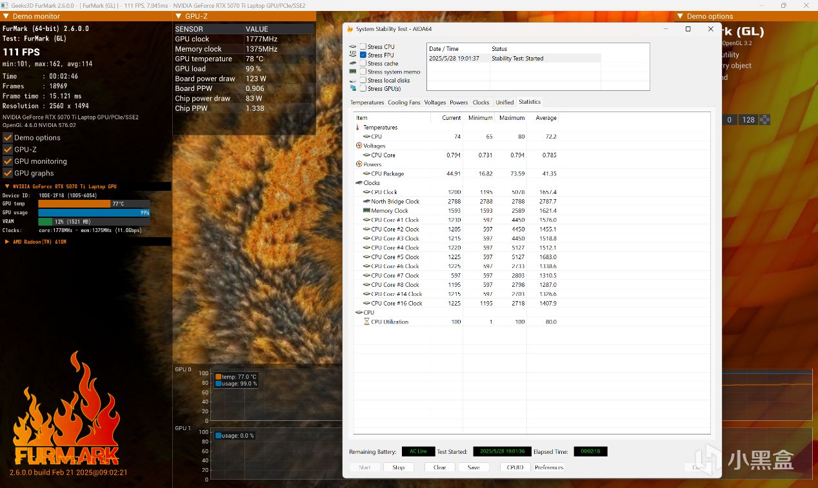Select the Stability Test: Started log entry
Screen dimensions: 818x488
point(514,58)
